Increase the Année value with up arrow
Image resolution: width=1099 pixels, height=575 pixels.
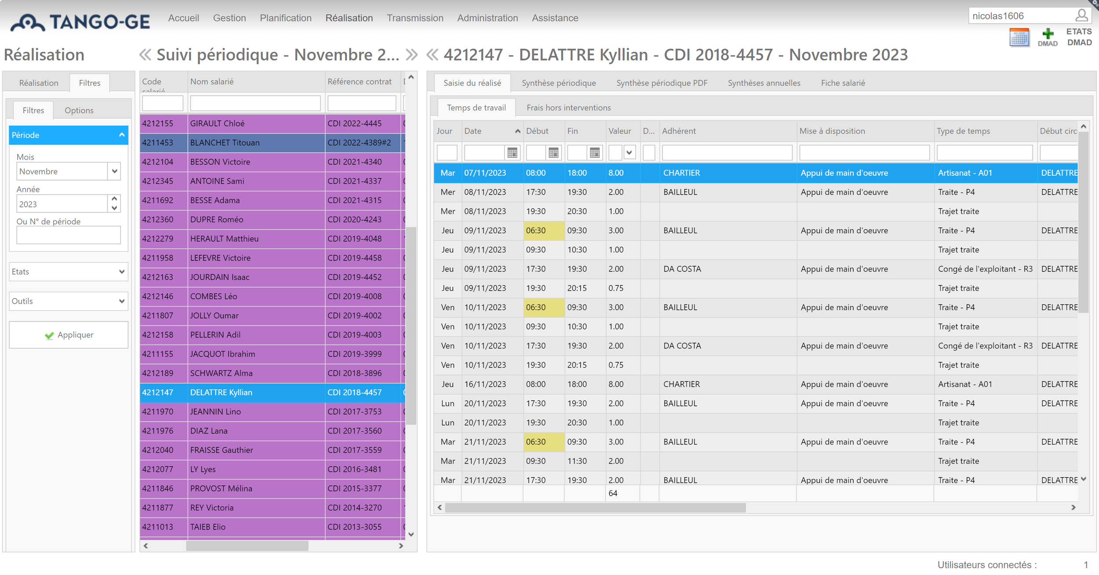coord(114,199)
